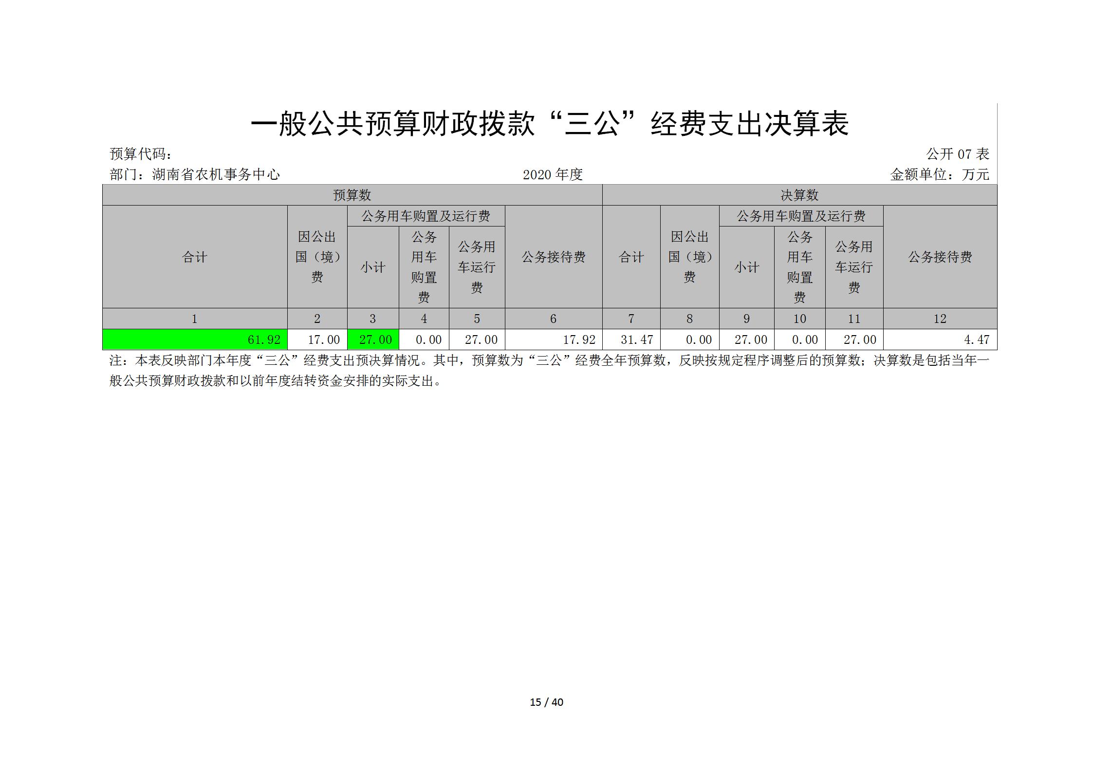Click 合计 header under 决算数

(x=631, y=257)
